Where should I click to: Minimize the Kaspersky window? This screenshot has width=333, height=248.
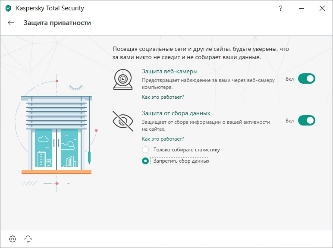click(301, 8)
